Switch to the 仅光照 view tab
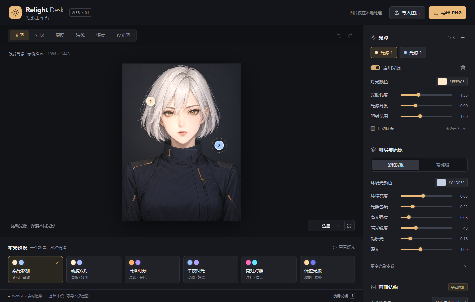Screen dimensions: 475x302 123,35
